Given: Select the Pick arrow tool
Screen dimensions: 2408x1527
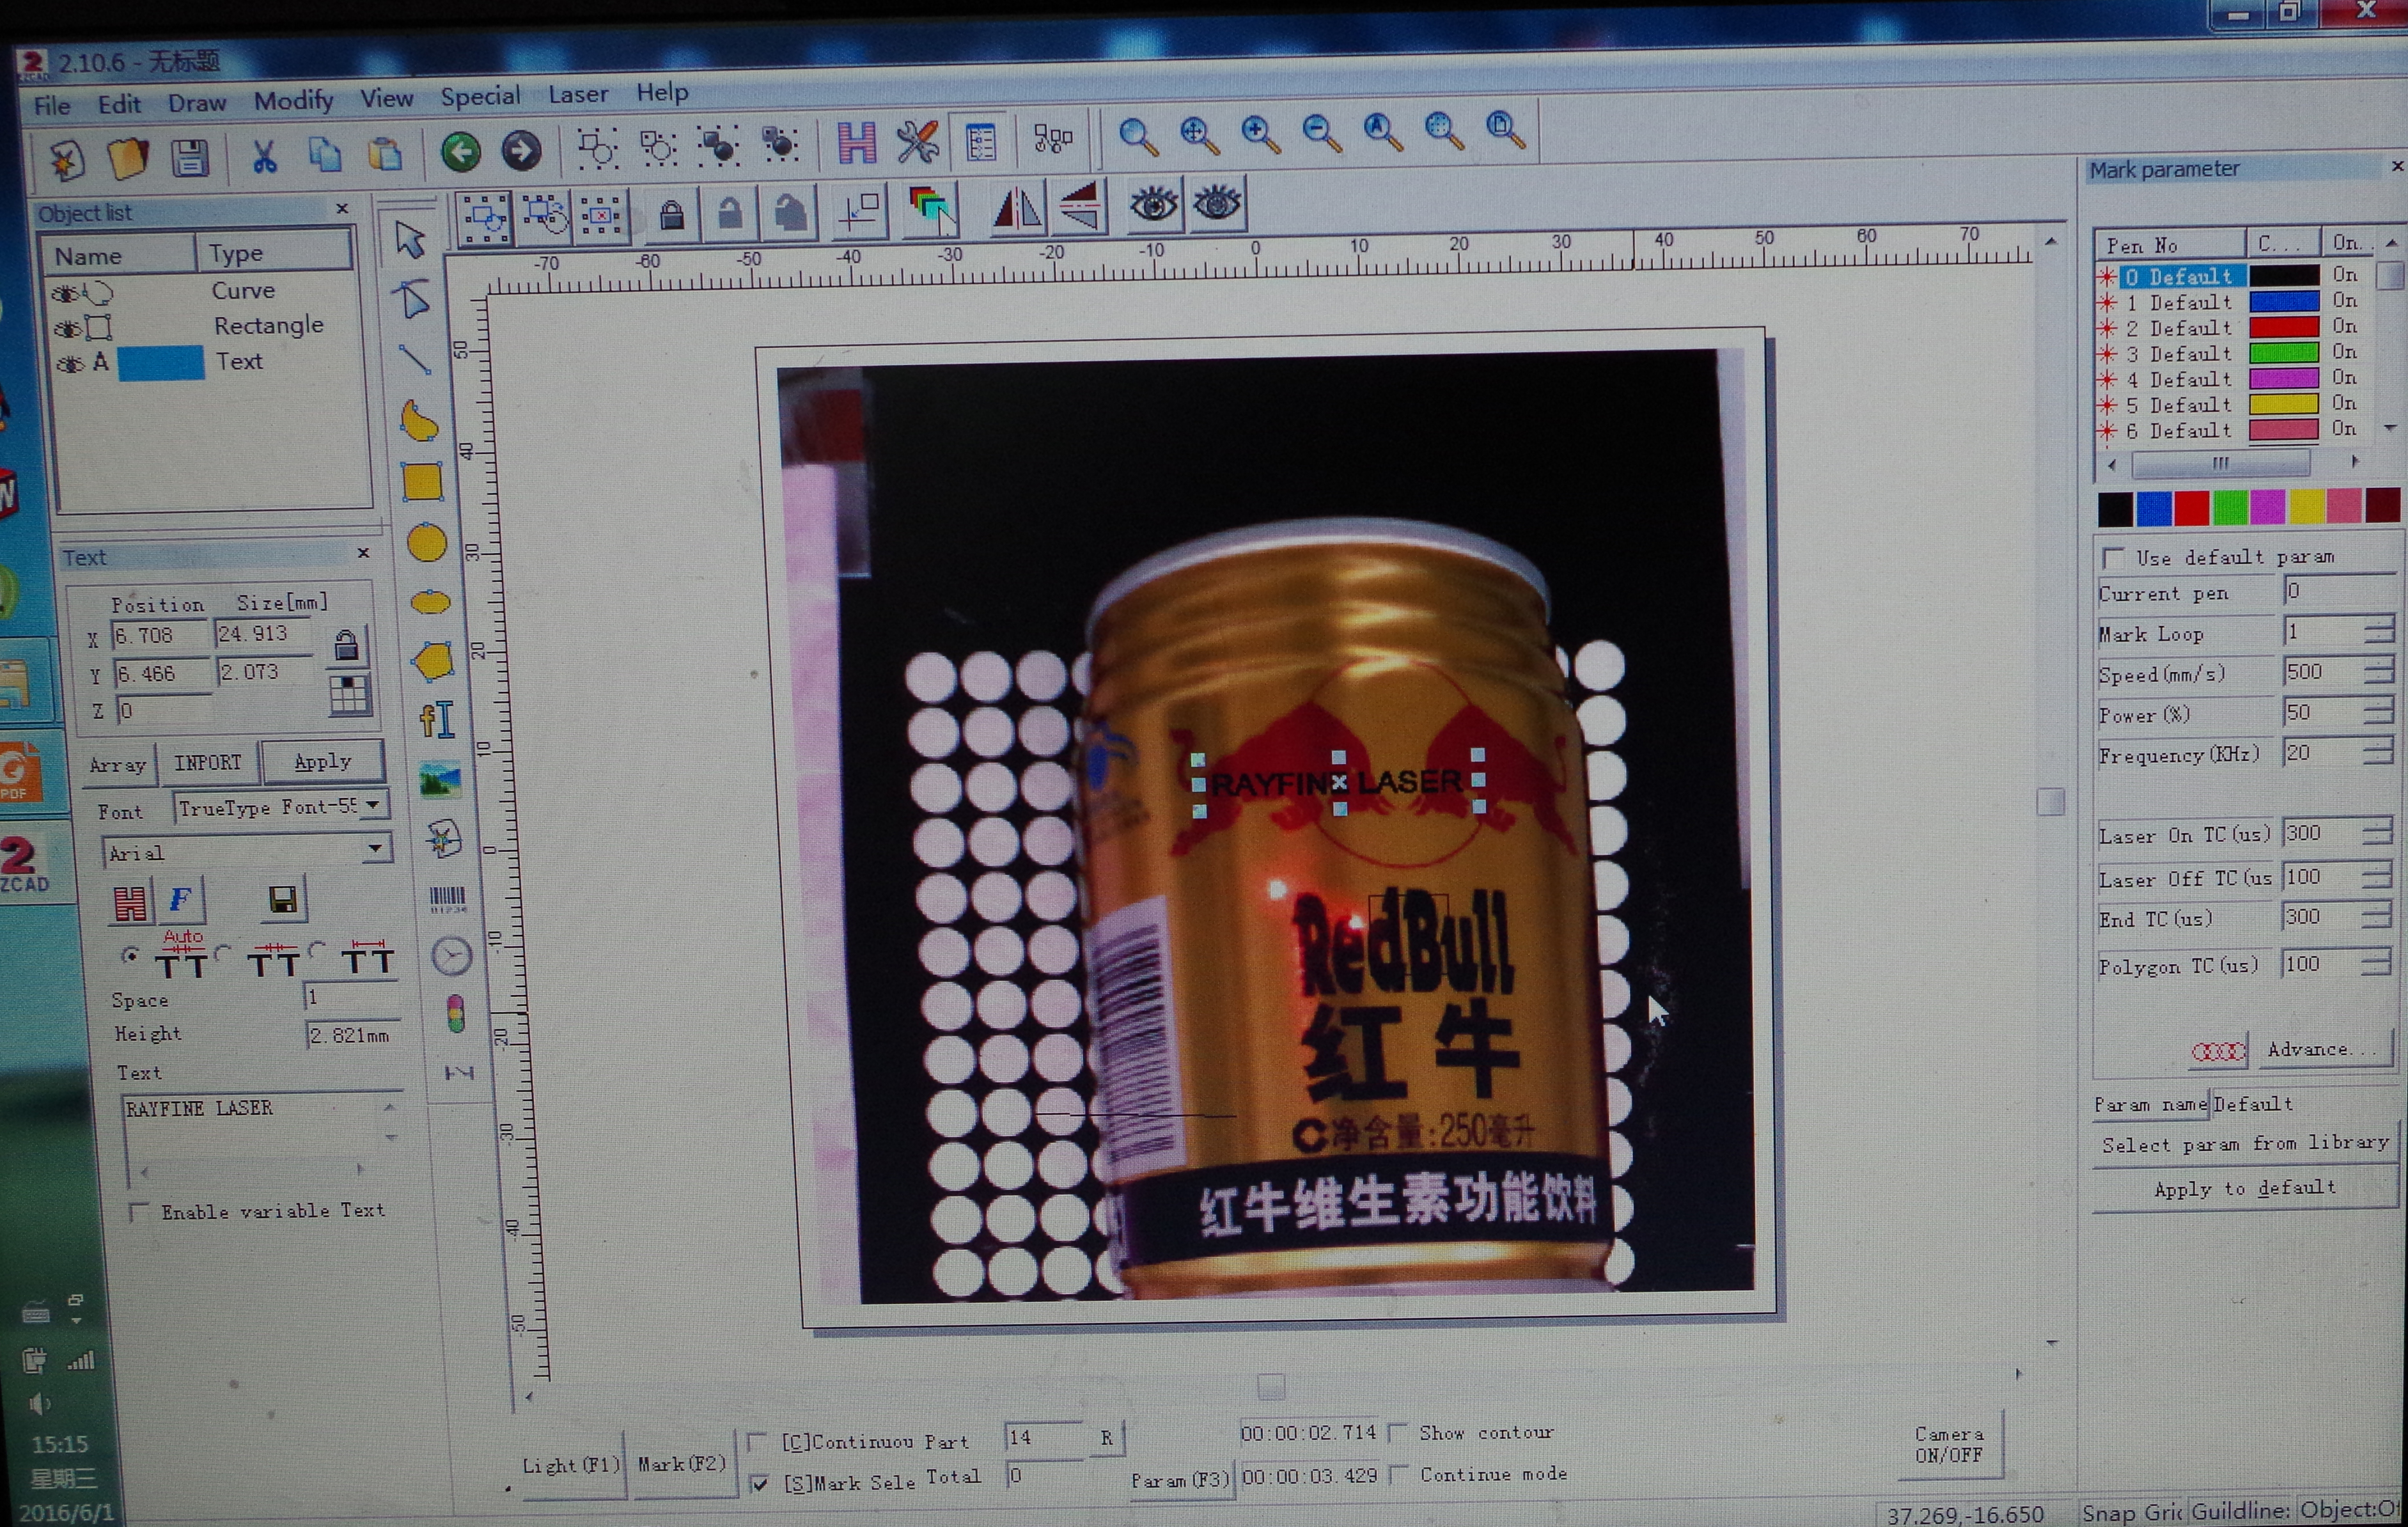Looking at the screenshot, I should 410,239.
